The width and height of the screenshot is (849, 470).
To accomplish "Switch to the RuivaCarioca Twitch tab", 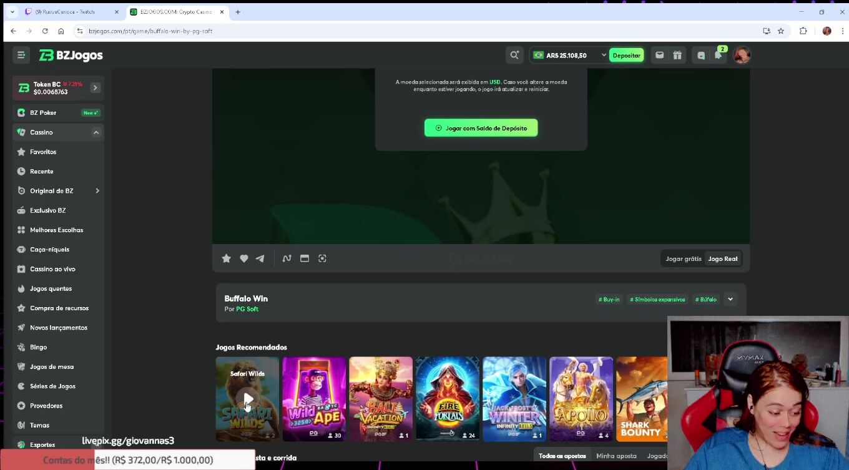I will 72,12.
